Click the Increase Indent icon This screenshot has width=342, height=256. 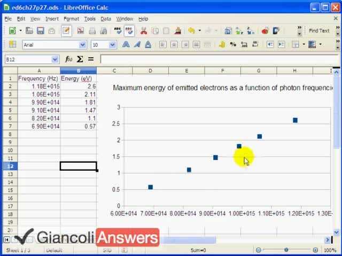pos(282,45)
